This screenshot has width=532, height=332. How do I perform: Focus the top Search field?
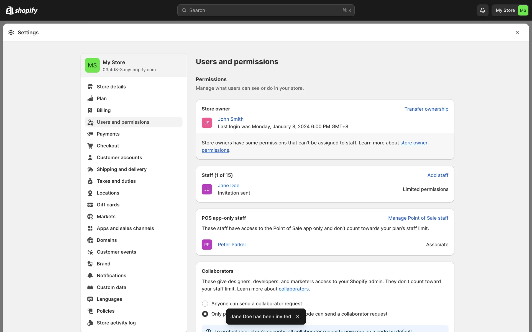click(x=265, y=10)
